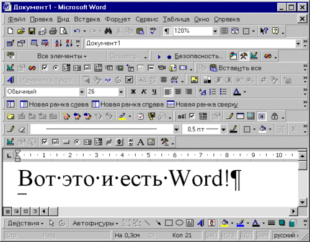Open the Правка menu
The image size is (310, 242).
pos(41,19)
